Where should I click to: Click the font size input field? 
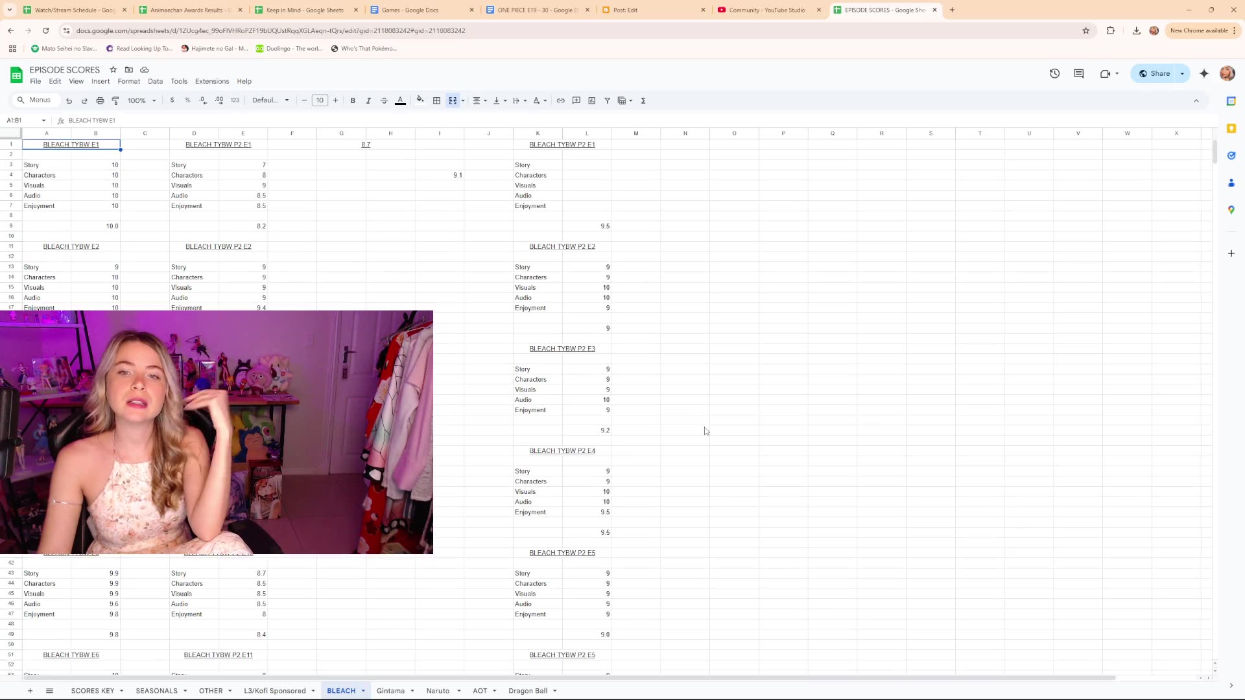(x=320, y=100)
